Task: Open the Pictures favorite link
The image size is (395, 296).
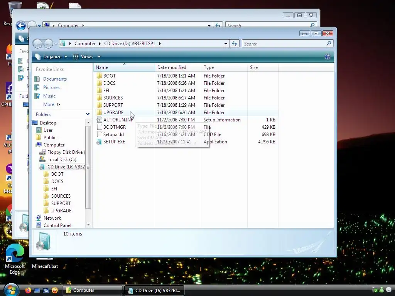Action: tap(51, 87)
